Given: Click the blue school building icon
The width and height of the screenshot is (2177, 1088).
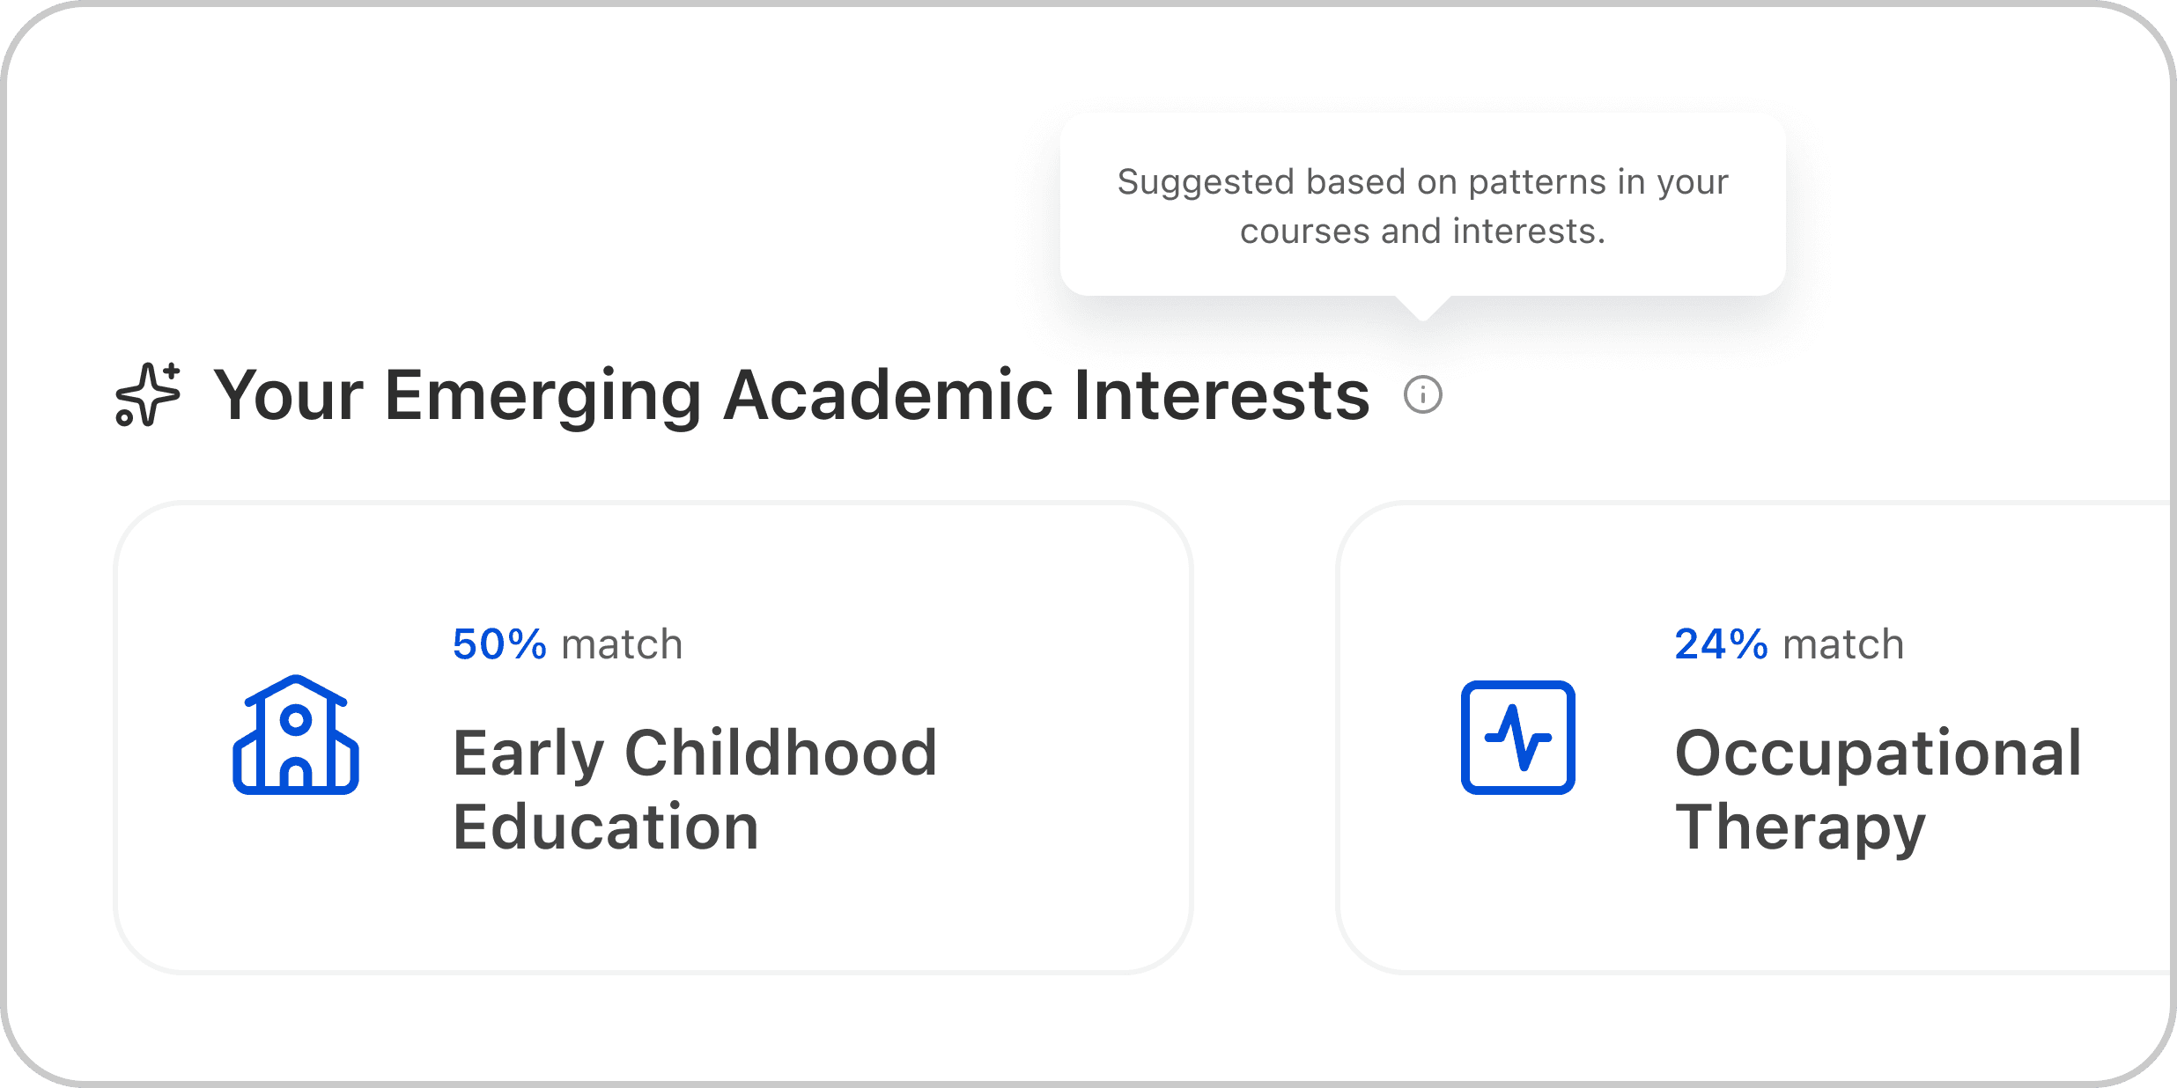Looking at the screenshot, I should coord(296,736).
